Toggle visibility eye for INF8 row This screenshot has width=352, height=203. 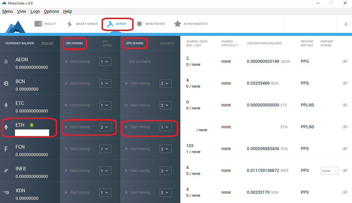coord(345,170)
